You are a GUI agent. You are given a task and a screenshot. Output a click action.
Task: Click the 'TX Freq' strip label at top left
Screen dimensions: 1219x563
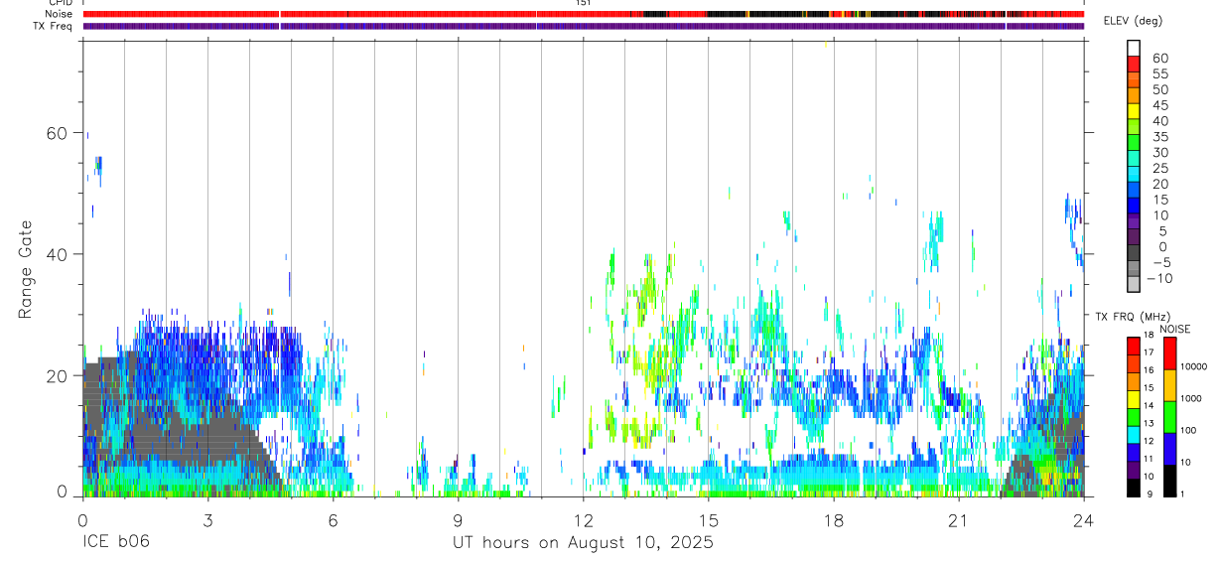[x=54, y=26]
